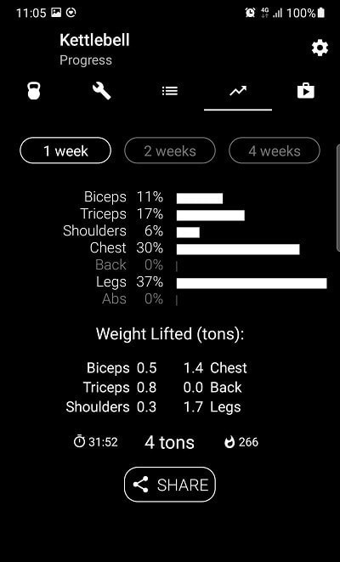Tap the Legs 37% bar
This screenshot has height=562, width=340.
pos(252,283)
